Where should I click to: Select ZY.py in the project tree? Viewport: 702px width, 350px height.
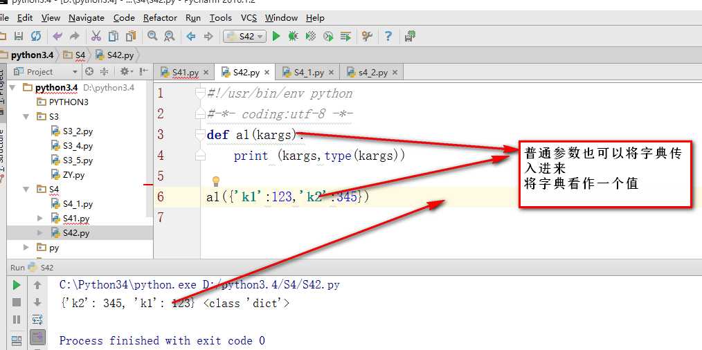coord(68,174)
